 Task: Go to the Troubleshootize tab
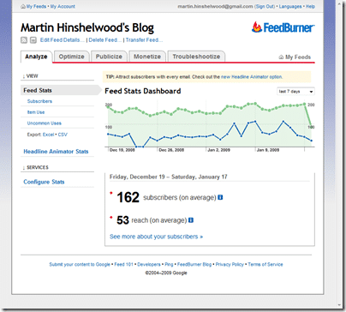tap(196, 57)
